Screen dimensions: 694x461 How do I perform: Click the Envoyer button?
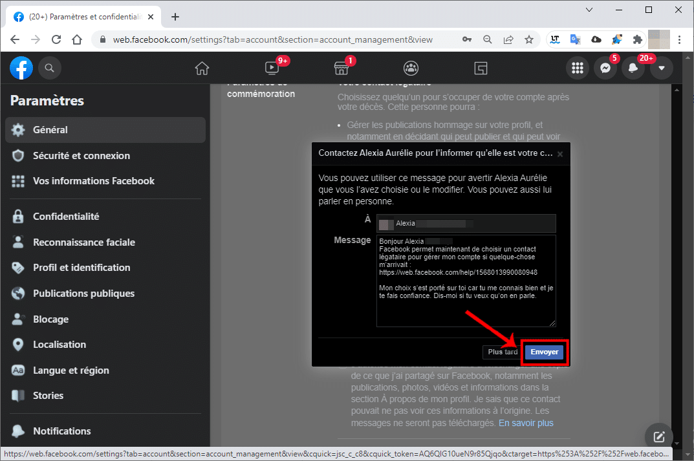[544, 352]
